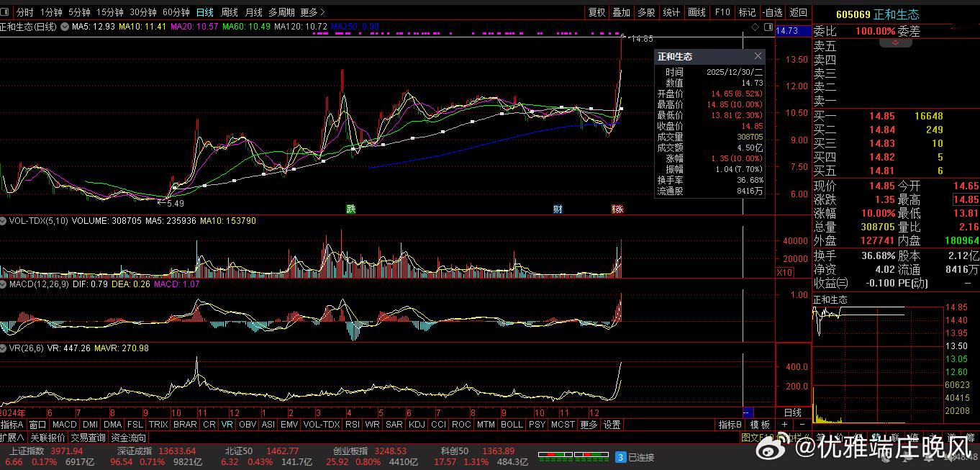Viewport: 980px width, 470px height.
Task: Switch to 月线 monthly chart
Action: coord(253,12)
